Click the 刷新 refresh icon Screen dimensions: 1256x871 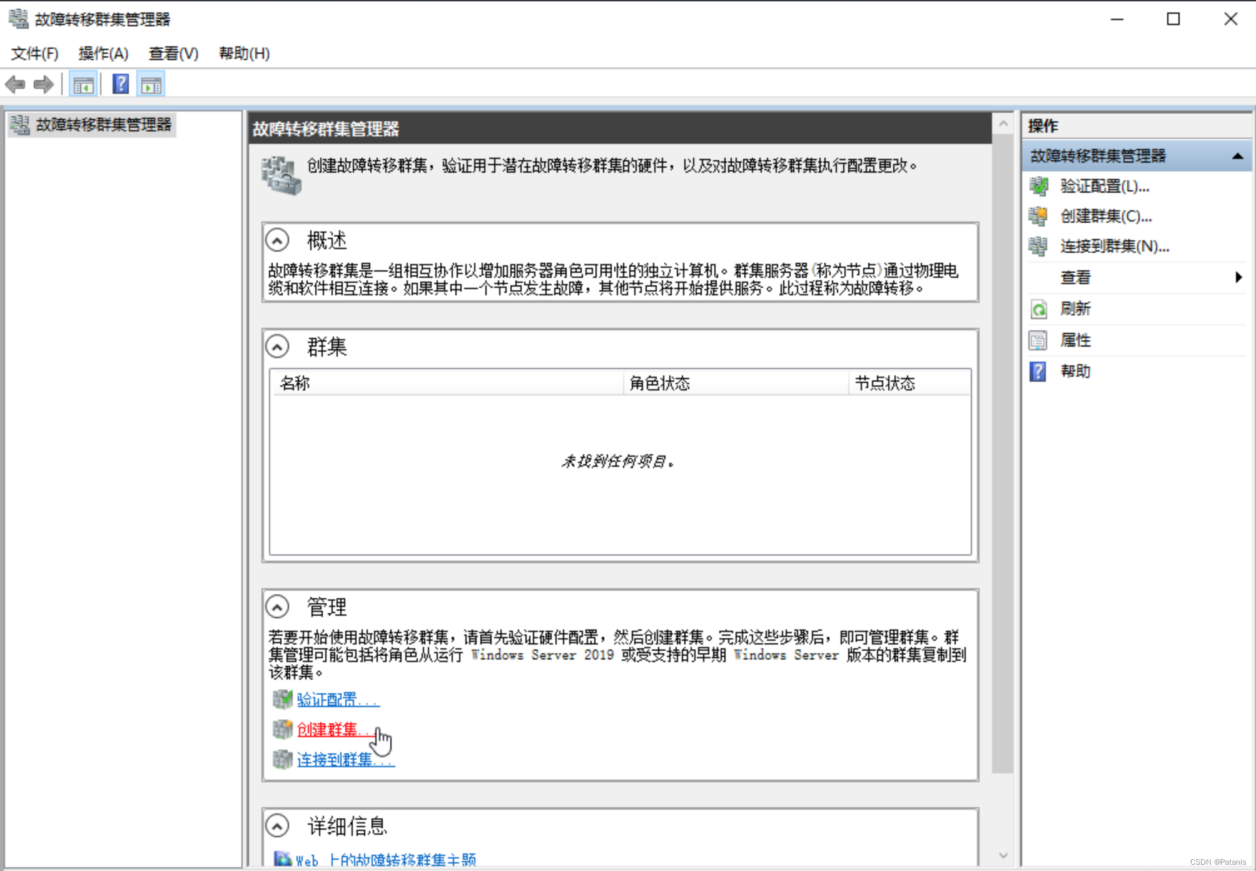coord(1038,308)
